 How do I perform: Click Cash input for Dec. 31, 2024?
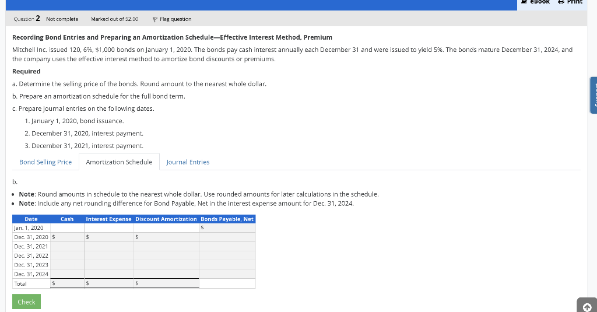67,274
